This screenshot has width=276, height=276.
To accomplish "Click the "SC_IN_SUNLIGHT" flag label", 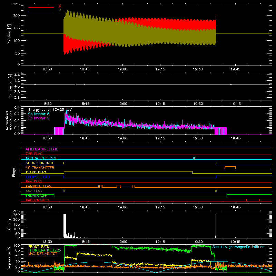I will click(40, 163).
